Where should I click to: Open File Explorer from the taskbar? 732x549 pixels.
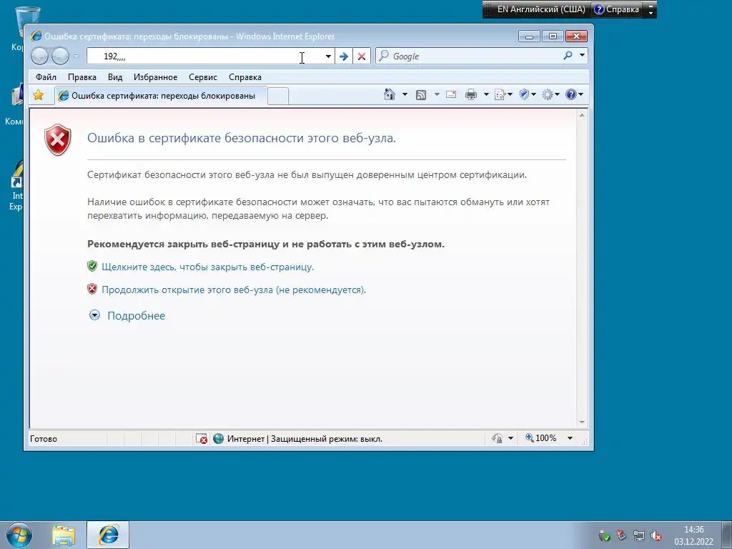point(64,535)
